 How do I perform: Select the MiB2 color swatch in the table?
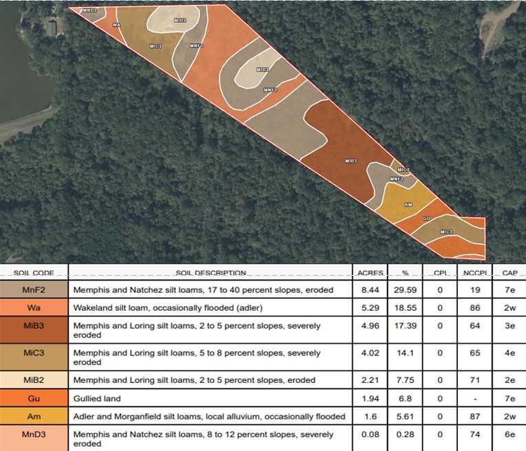point(34,380)
